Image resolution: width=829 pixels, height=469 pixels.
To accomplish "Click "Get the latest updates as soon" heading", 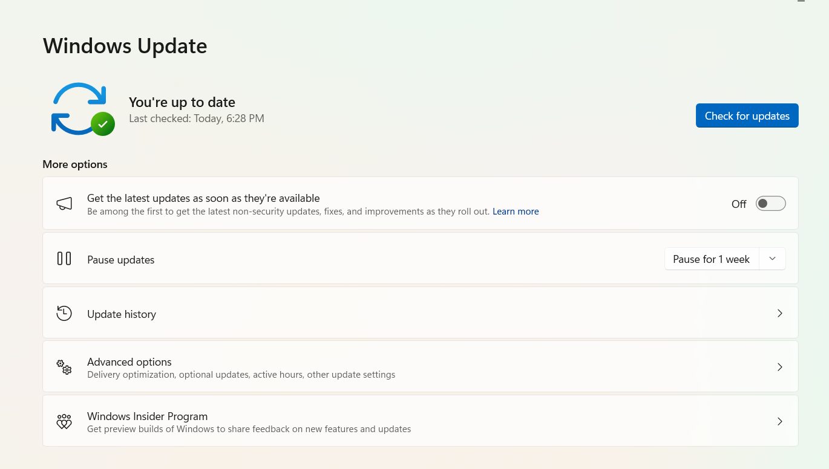I will click(203, 198).
